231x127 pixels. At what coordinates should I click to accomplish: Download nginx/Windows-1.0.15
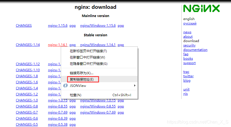pos(98,100)
